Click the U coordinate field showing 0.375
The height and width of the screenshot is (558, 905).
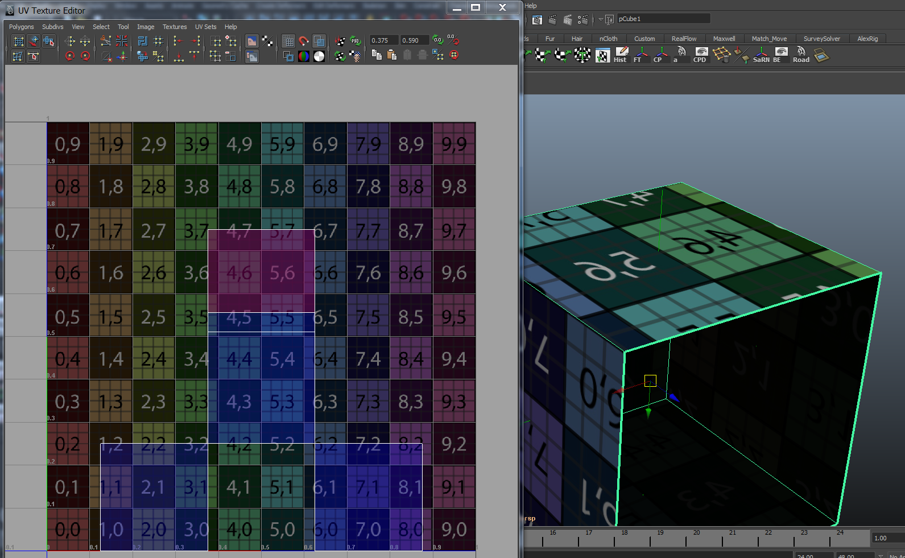tap(383, 40)
